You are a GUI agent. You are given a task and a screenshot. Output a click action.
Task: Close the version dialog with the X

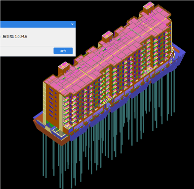point(72,24)
